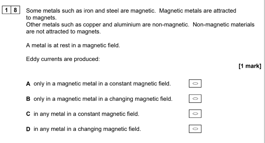Select answer box for option A
Image resolution: width=265 pixels, height=143 pixels.
tap(195, 84)
